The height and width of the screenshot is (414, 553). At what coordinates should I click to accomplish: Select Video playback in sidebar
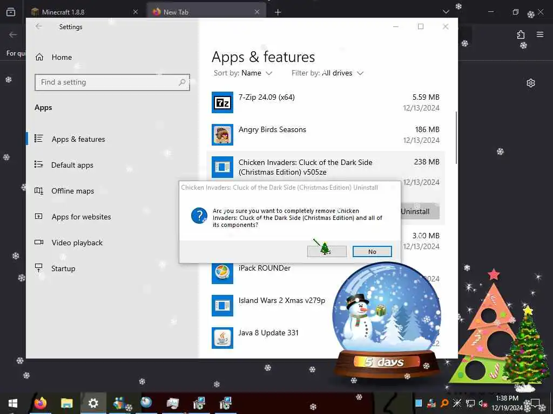click(112, 243)
